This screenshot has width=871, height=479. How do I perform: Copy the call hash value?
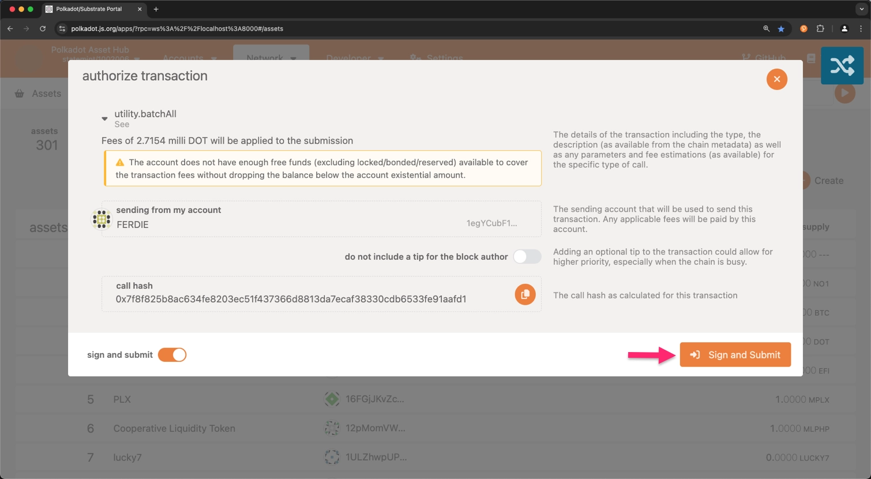coord(525,294)
